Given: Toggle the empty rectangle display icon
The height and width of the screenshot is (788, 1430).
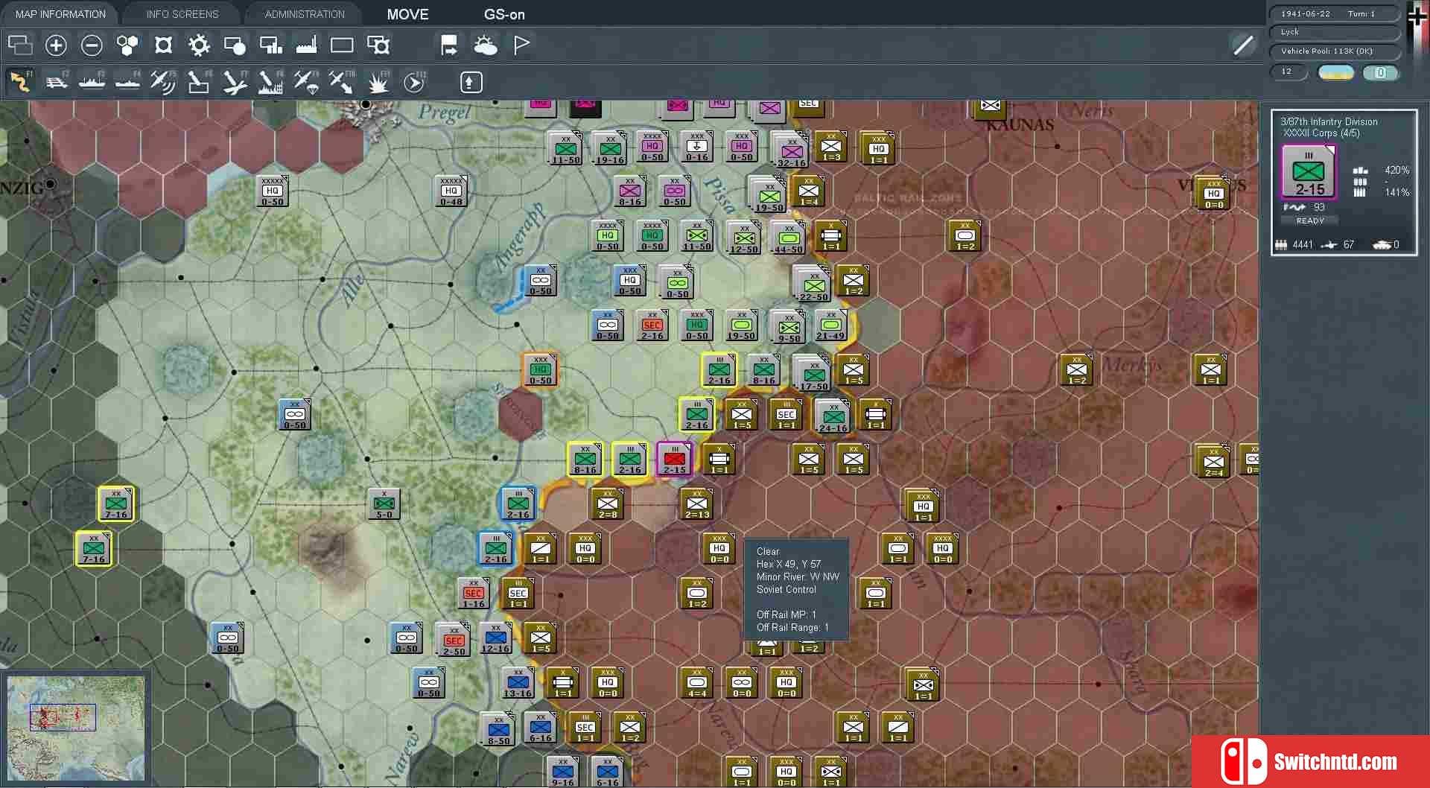Looking at the screenshot, I should (x=342, y=45).
